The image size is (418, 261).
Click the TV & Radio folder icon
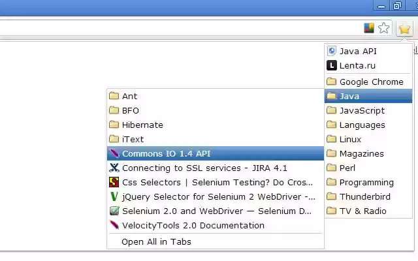(332, 211)
